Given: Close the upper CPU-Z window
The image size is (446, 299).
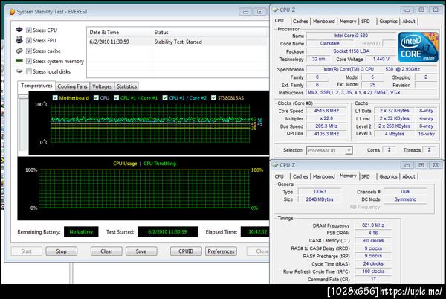Looking at the screenshot, I should (x=436, y=10).
